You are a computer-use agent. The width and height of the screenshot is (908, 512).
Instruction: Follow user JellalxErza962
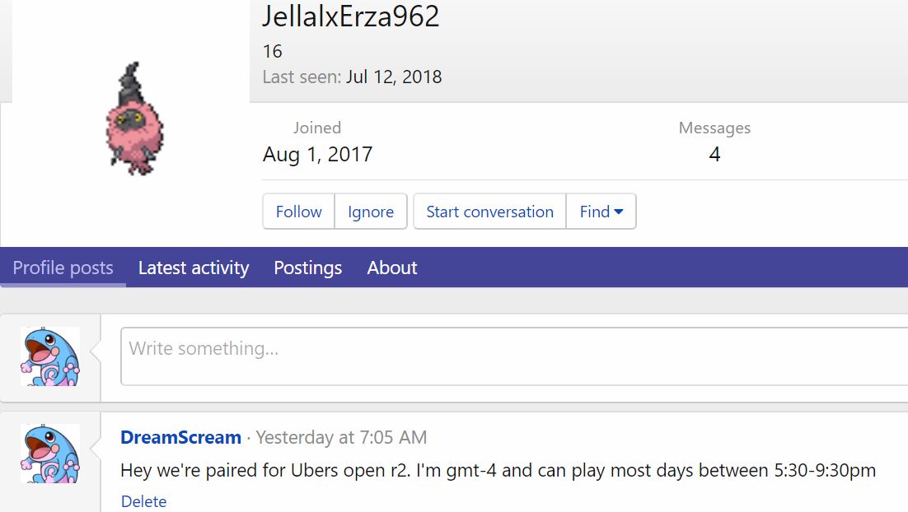click(x=298, y=212)
